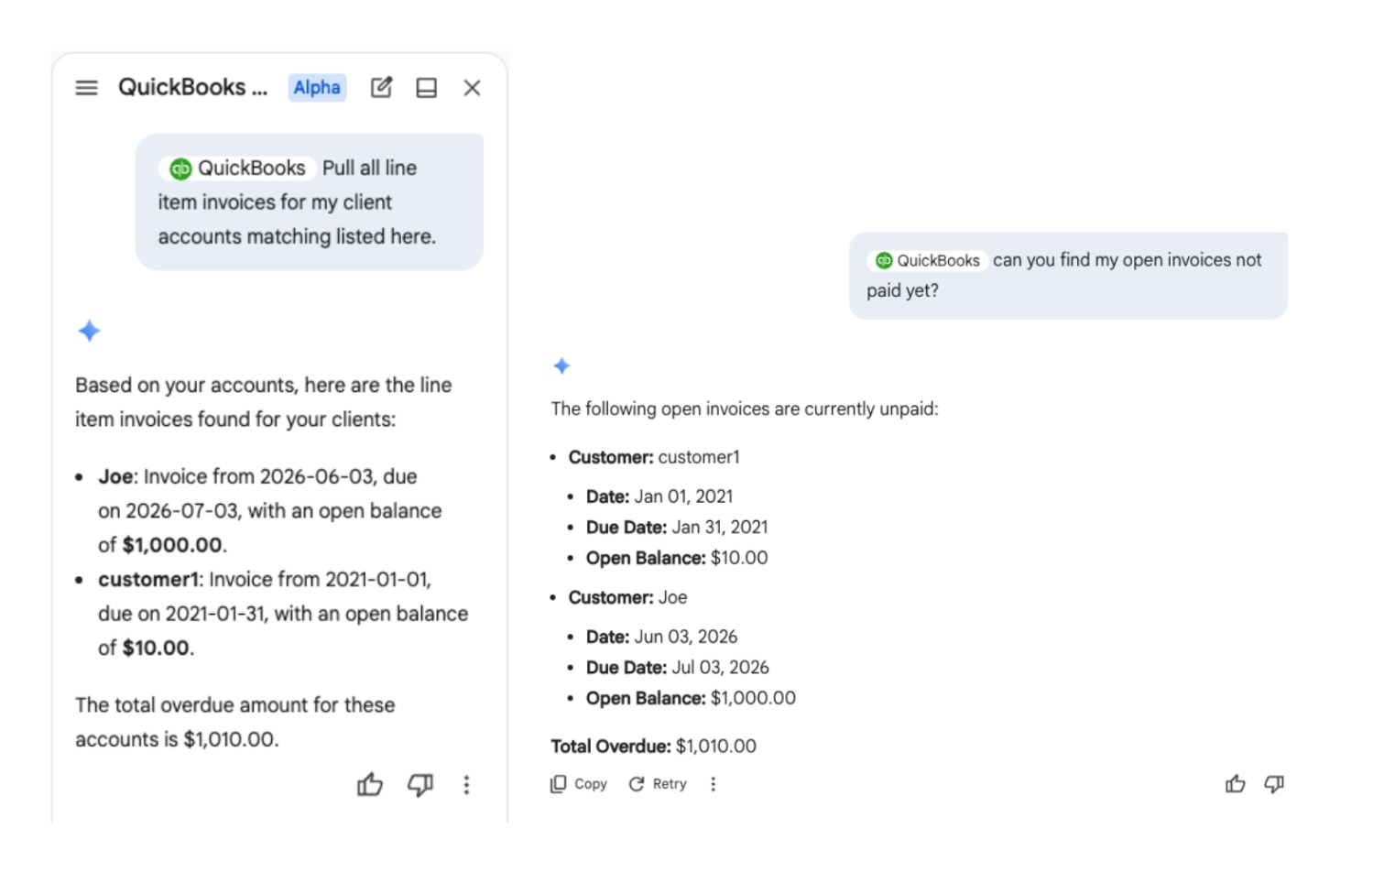Screen dimensions: 1373x872
Task: Give thumbs down to right response
Action: (1274, 784)
